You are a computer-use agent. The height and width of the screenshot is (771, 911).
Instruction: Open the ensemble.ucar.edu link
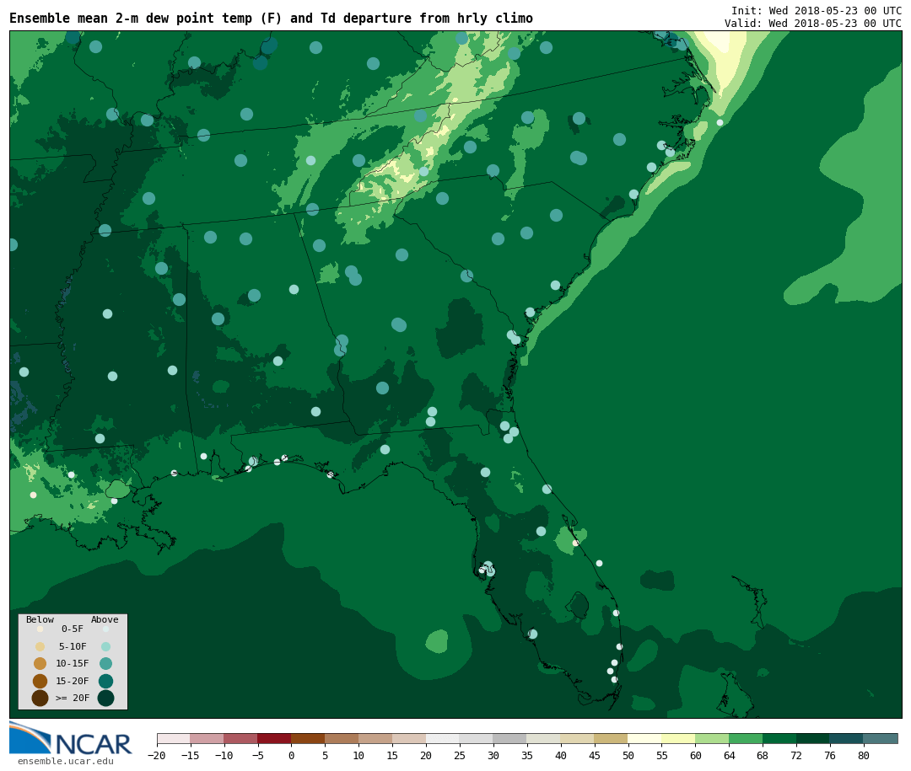pyautogui.click(x=66, y=762)
